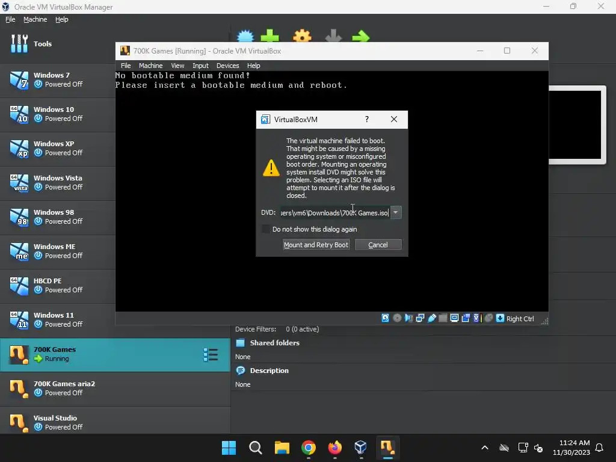Show hidden system tray icons chevron
616x462 pixels.
pos(485,448)
